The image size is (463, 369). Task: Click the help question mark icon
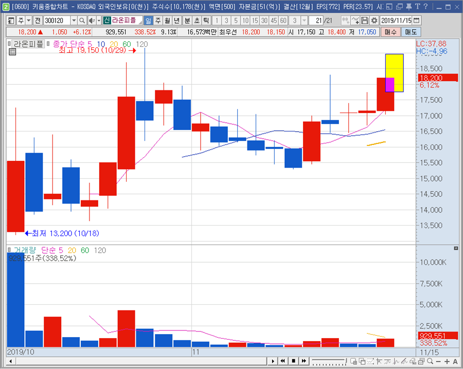tap(425, 6)
